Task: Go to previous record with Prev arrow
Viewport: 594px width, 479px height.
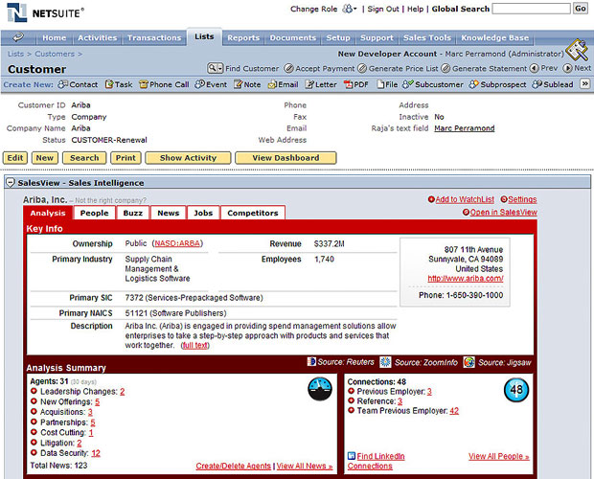Action: pos(535,68)
